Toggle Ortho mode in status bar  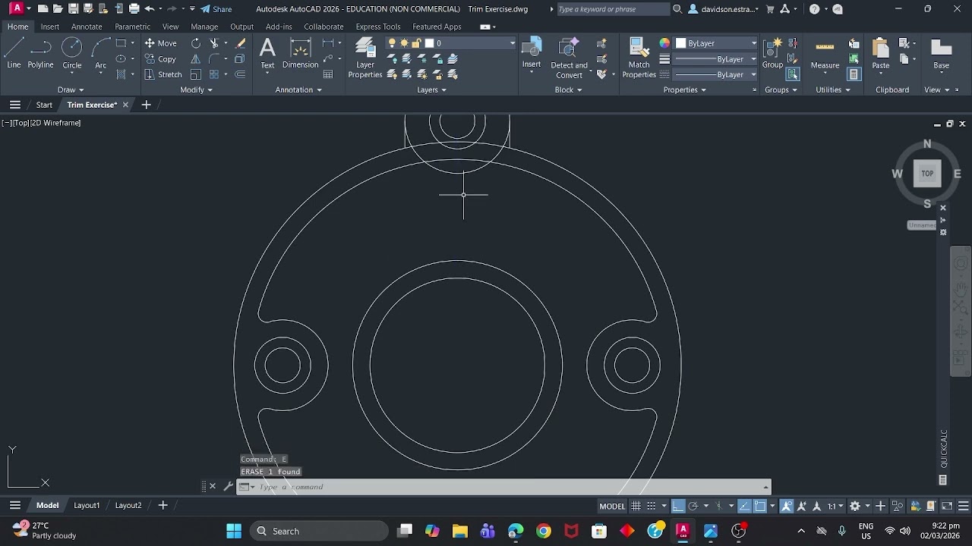point(678,506)
